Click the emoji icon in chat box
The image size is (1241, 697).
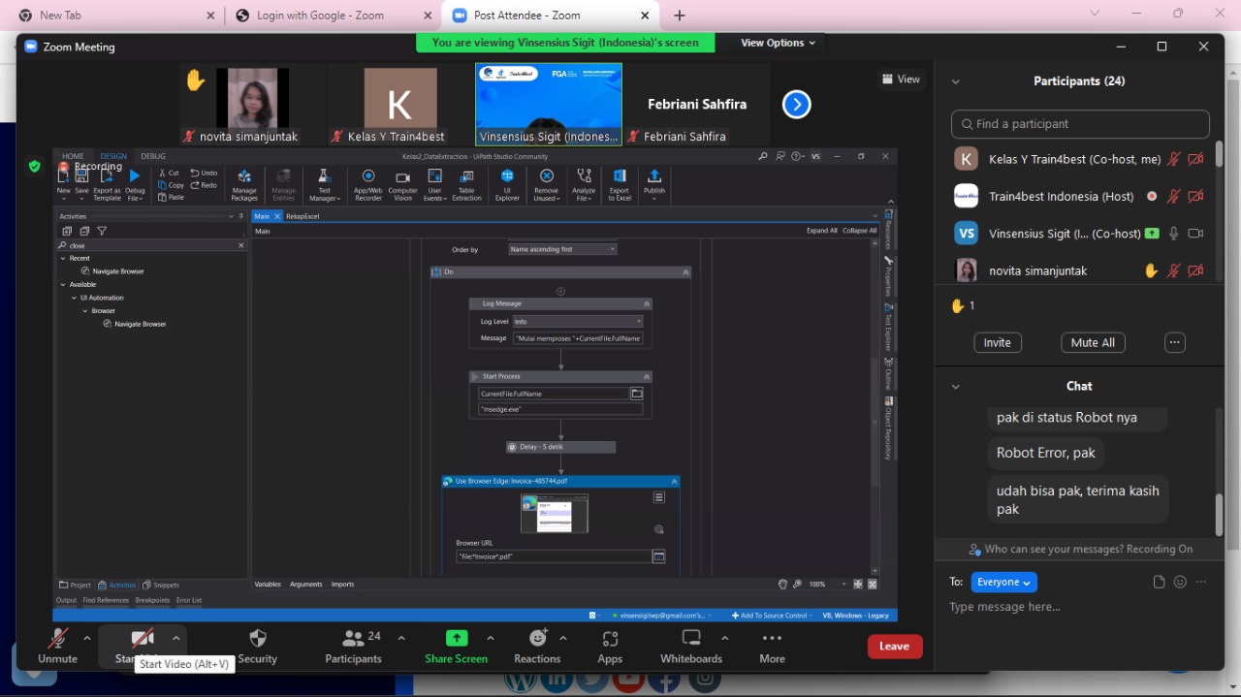1180,583
